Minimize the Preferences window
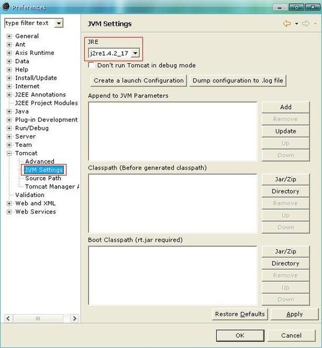Screen dimensions: 322x348 pyautogui.click(x=280, y=8)
